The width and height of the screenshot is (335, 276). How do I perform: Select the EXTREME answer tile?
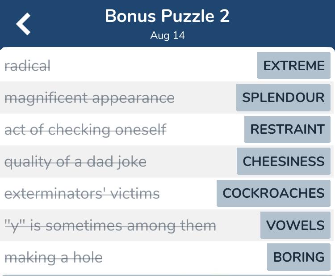293,66
